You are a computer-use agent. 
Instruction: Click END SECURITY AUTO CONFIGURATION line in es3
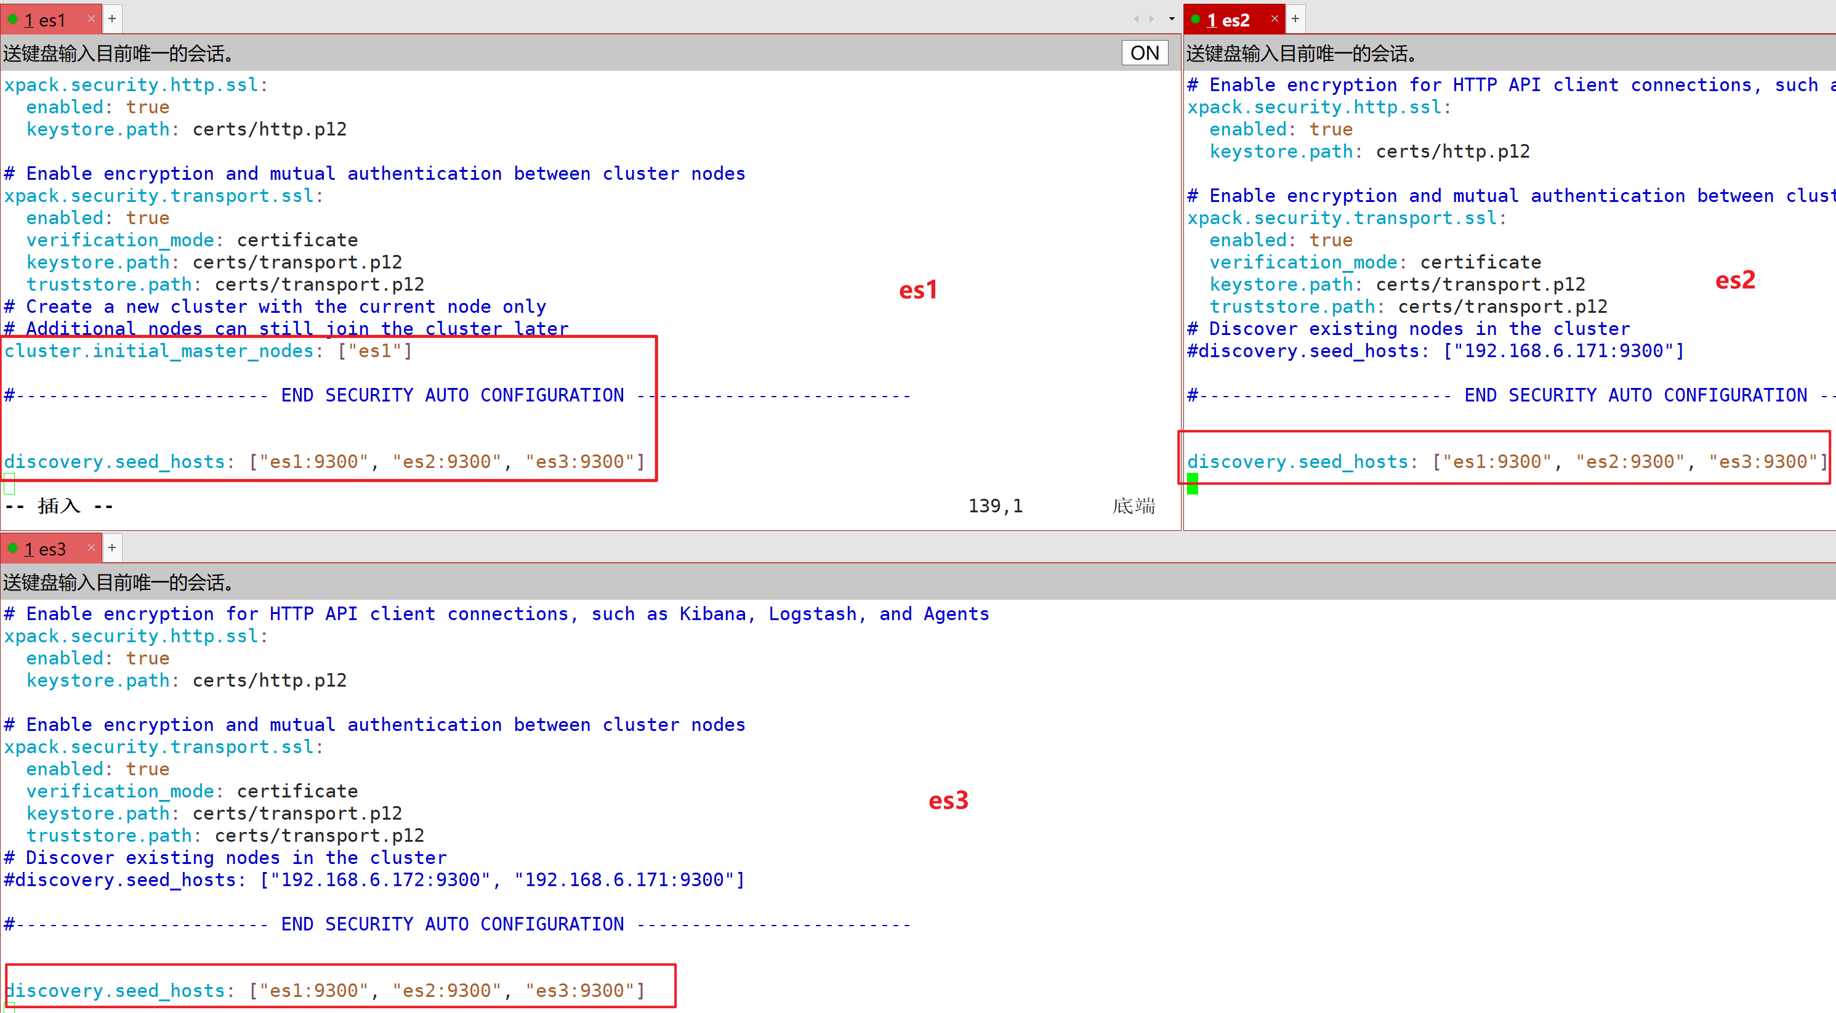point(457,924)
